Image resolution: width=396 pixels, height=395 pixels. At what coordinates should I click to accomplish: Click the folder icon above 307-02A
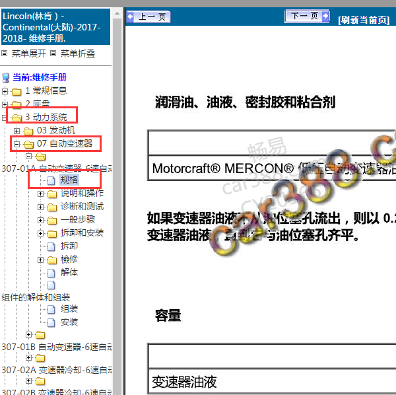[40, 358]
